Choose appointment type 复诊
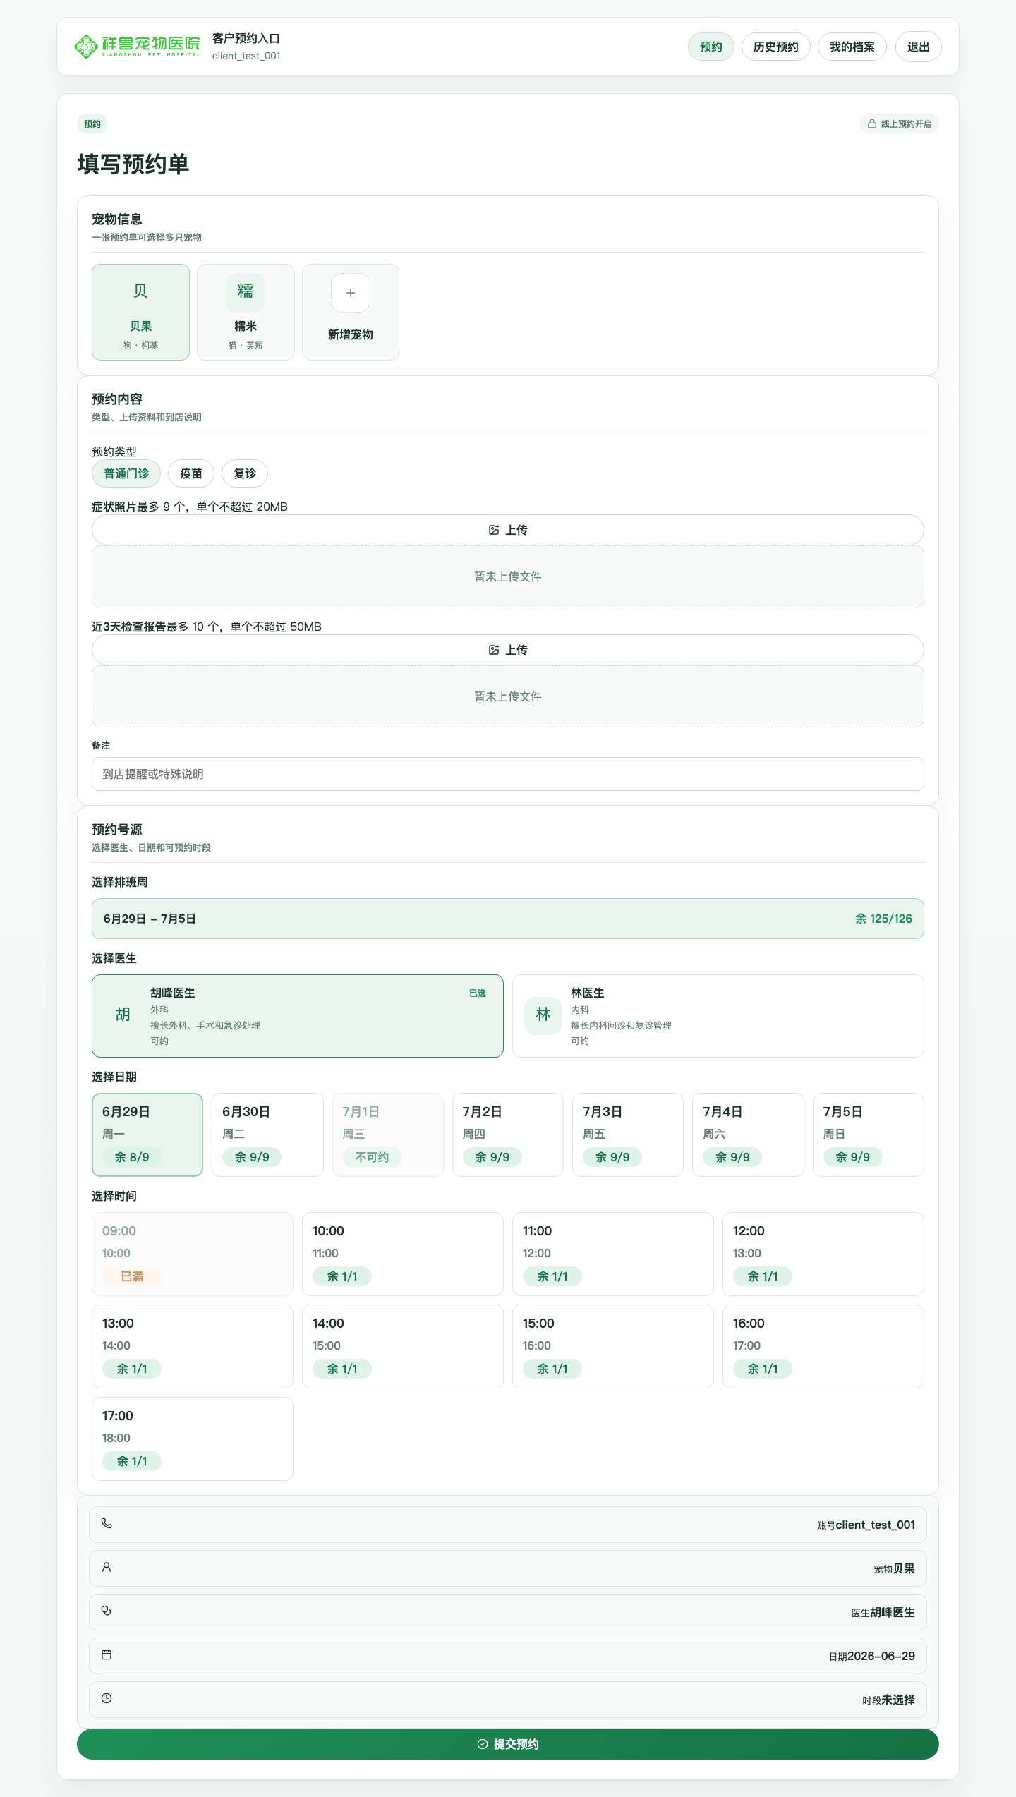This screenshot has height=1797, width=1016. (x=245, y=473)
